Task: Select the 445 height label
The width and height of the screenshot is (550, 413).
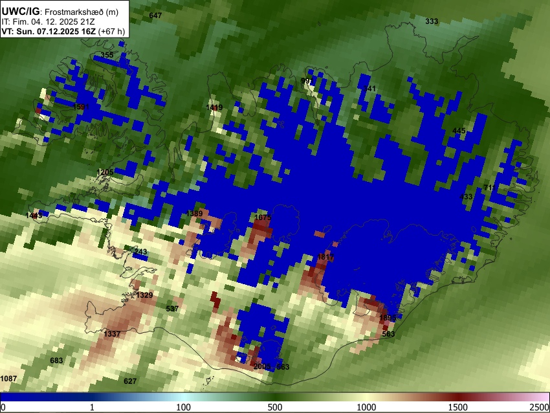Action: click(459, 131)
